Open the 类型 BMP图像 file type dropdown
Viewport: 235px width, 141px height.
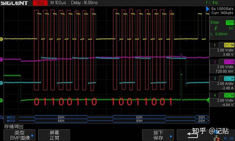coord(20,135)
